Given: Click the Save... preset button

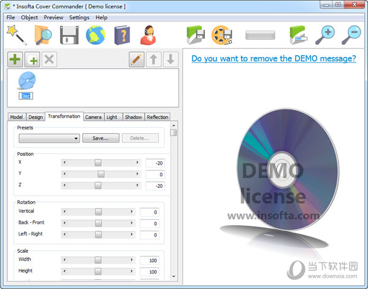Looking at the screenshot, I should (x=101, y=138).
